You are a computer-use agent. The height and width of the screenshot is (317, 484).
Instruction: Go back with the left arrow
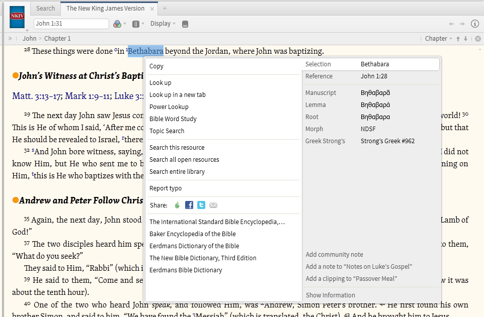pyautogui.click(x=451, y=24)
